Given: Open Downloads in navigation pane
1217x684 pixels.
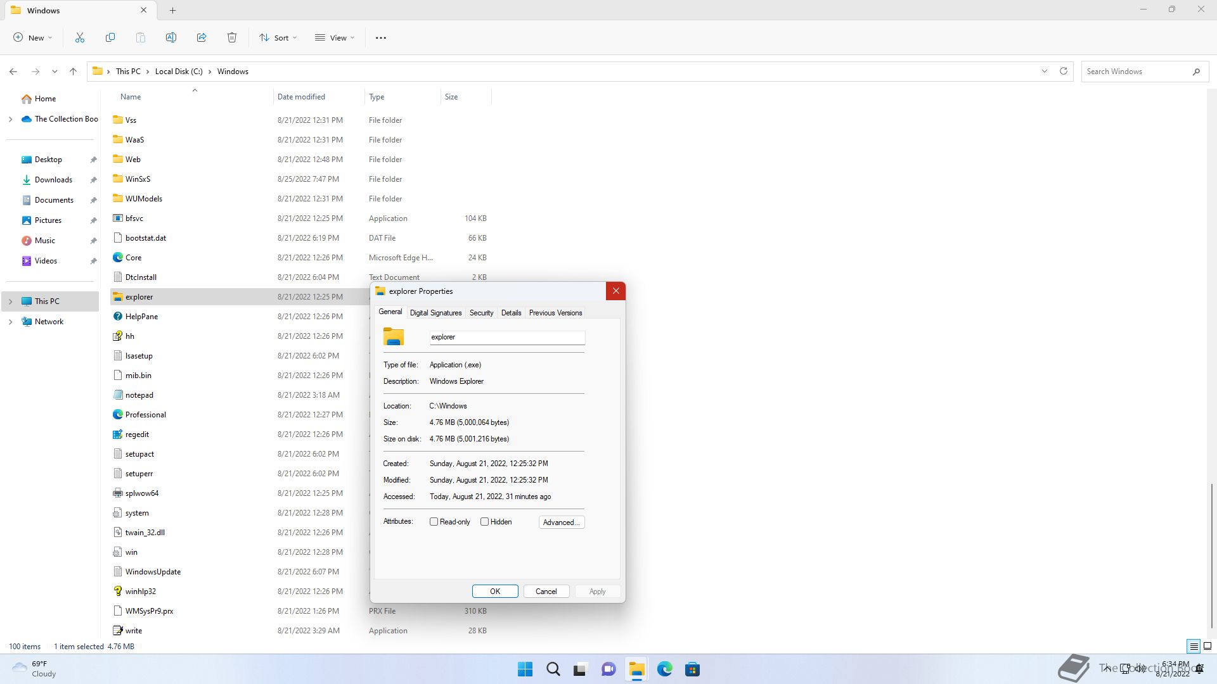Looking at the screenshot, I should pos(53,180).
